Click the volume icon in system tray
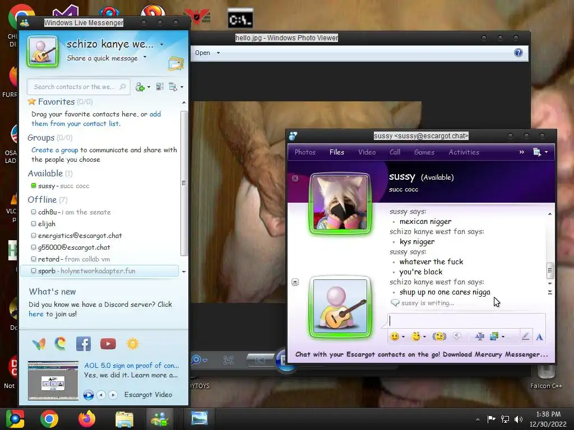574x430 pixels. 519,419
